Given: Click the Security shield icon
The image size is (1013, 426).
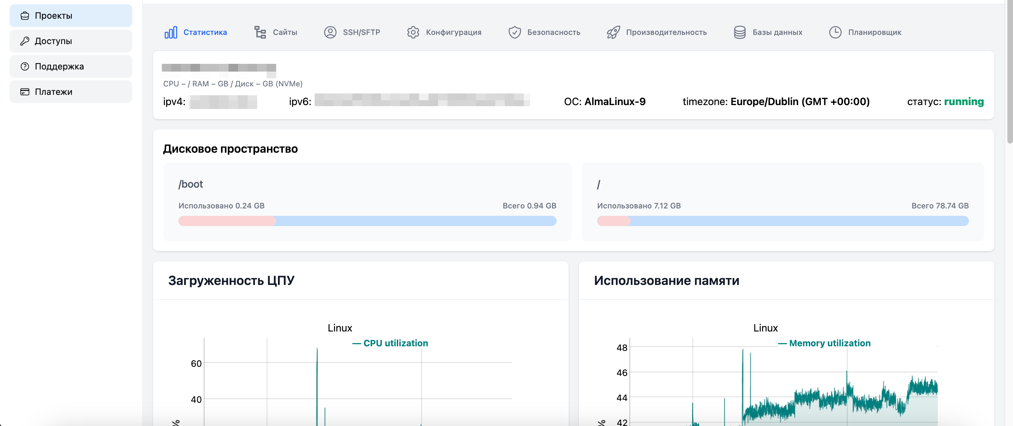Looking at the screenshot, I should [x=514, y=32].
